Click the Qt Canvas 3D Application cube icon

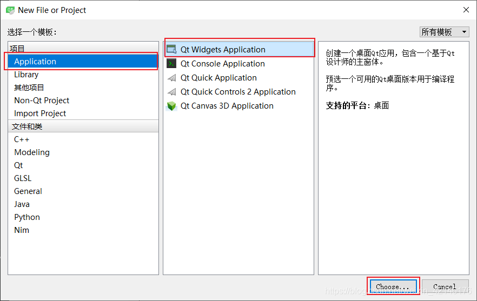pos(171,106)
